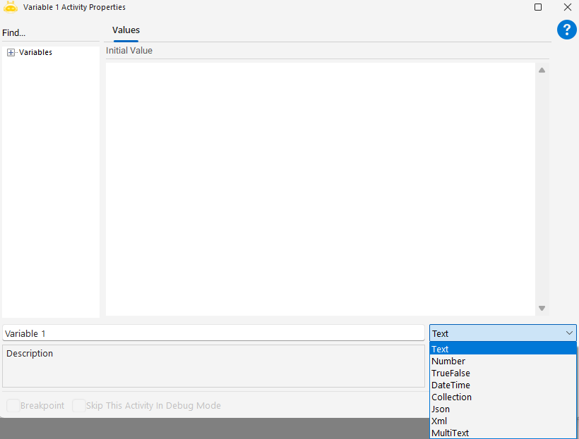Image resolution: width=579 pixels, height=439 pixels.
Task: Switch to the Values tab
Action: click(x=126, y=30)
